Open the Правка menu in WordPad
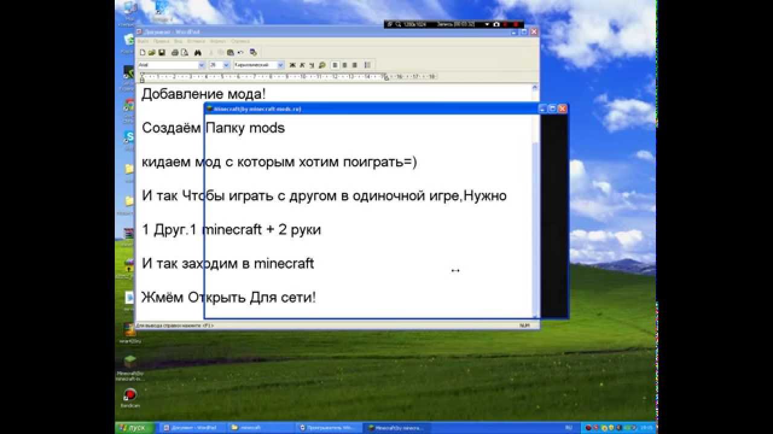 point(161,41)
